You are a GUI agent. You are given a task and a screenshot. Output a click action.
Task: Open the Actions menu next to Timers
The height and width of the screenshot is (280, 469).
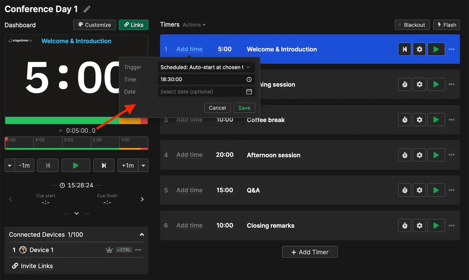194,24
